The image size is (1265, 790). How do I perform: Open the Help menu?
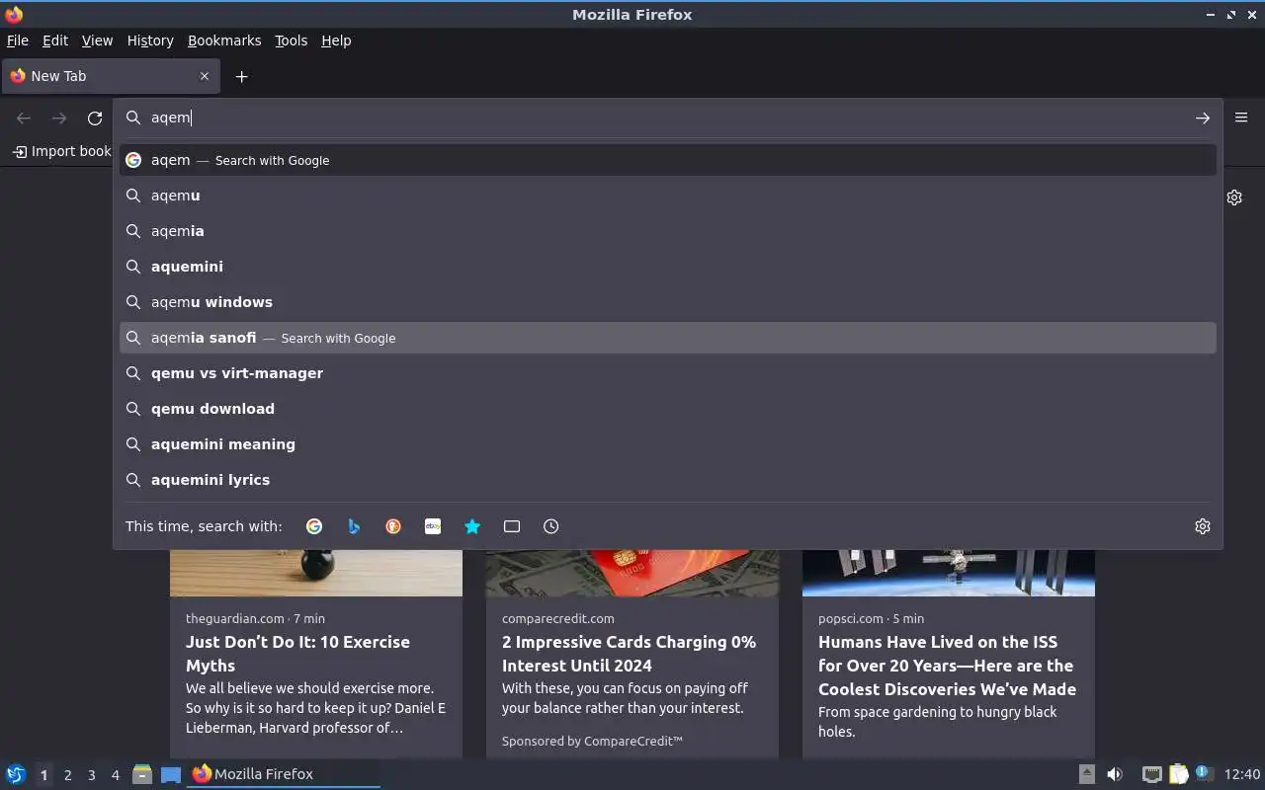(336, 40)
